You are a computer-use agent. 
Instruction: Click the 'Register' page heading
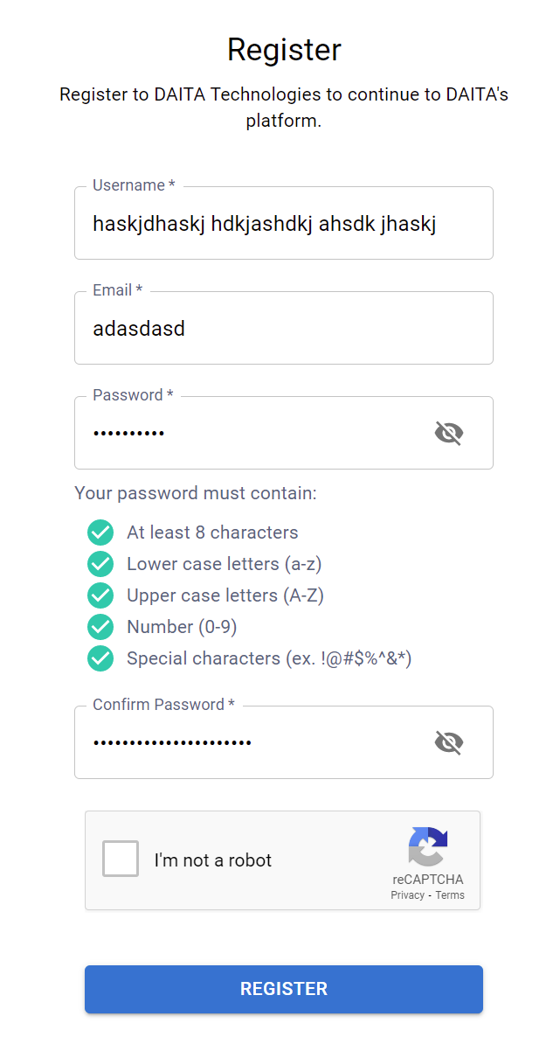[284, 49]
